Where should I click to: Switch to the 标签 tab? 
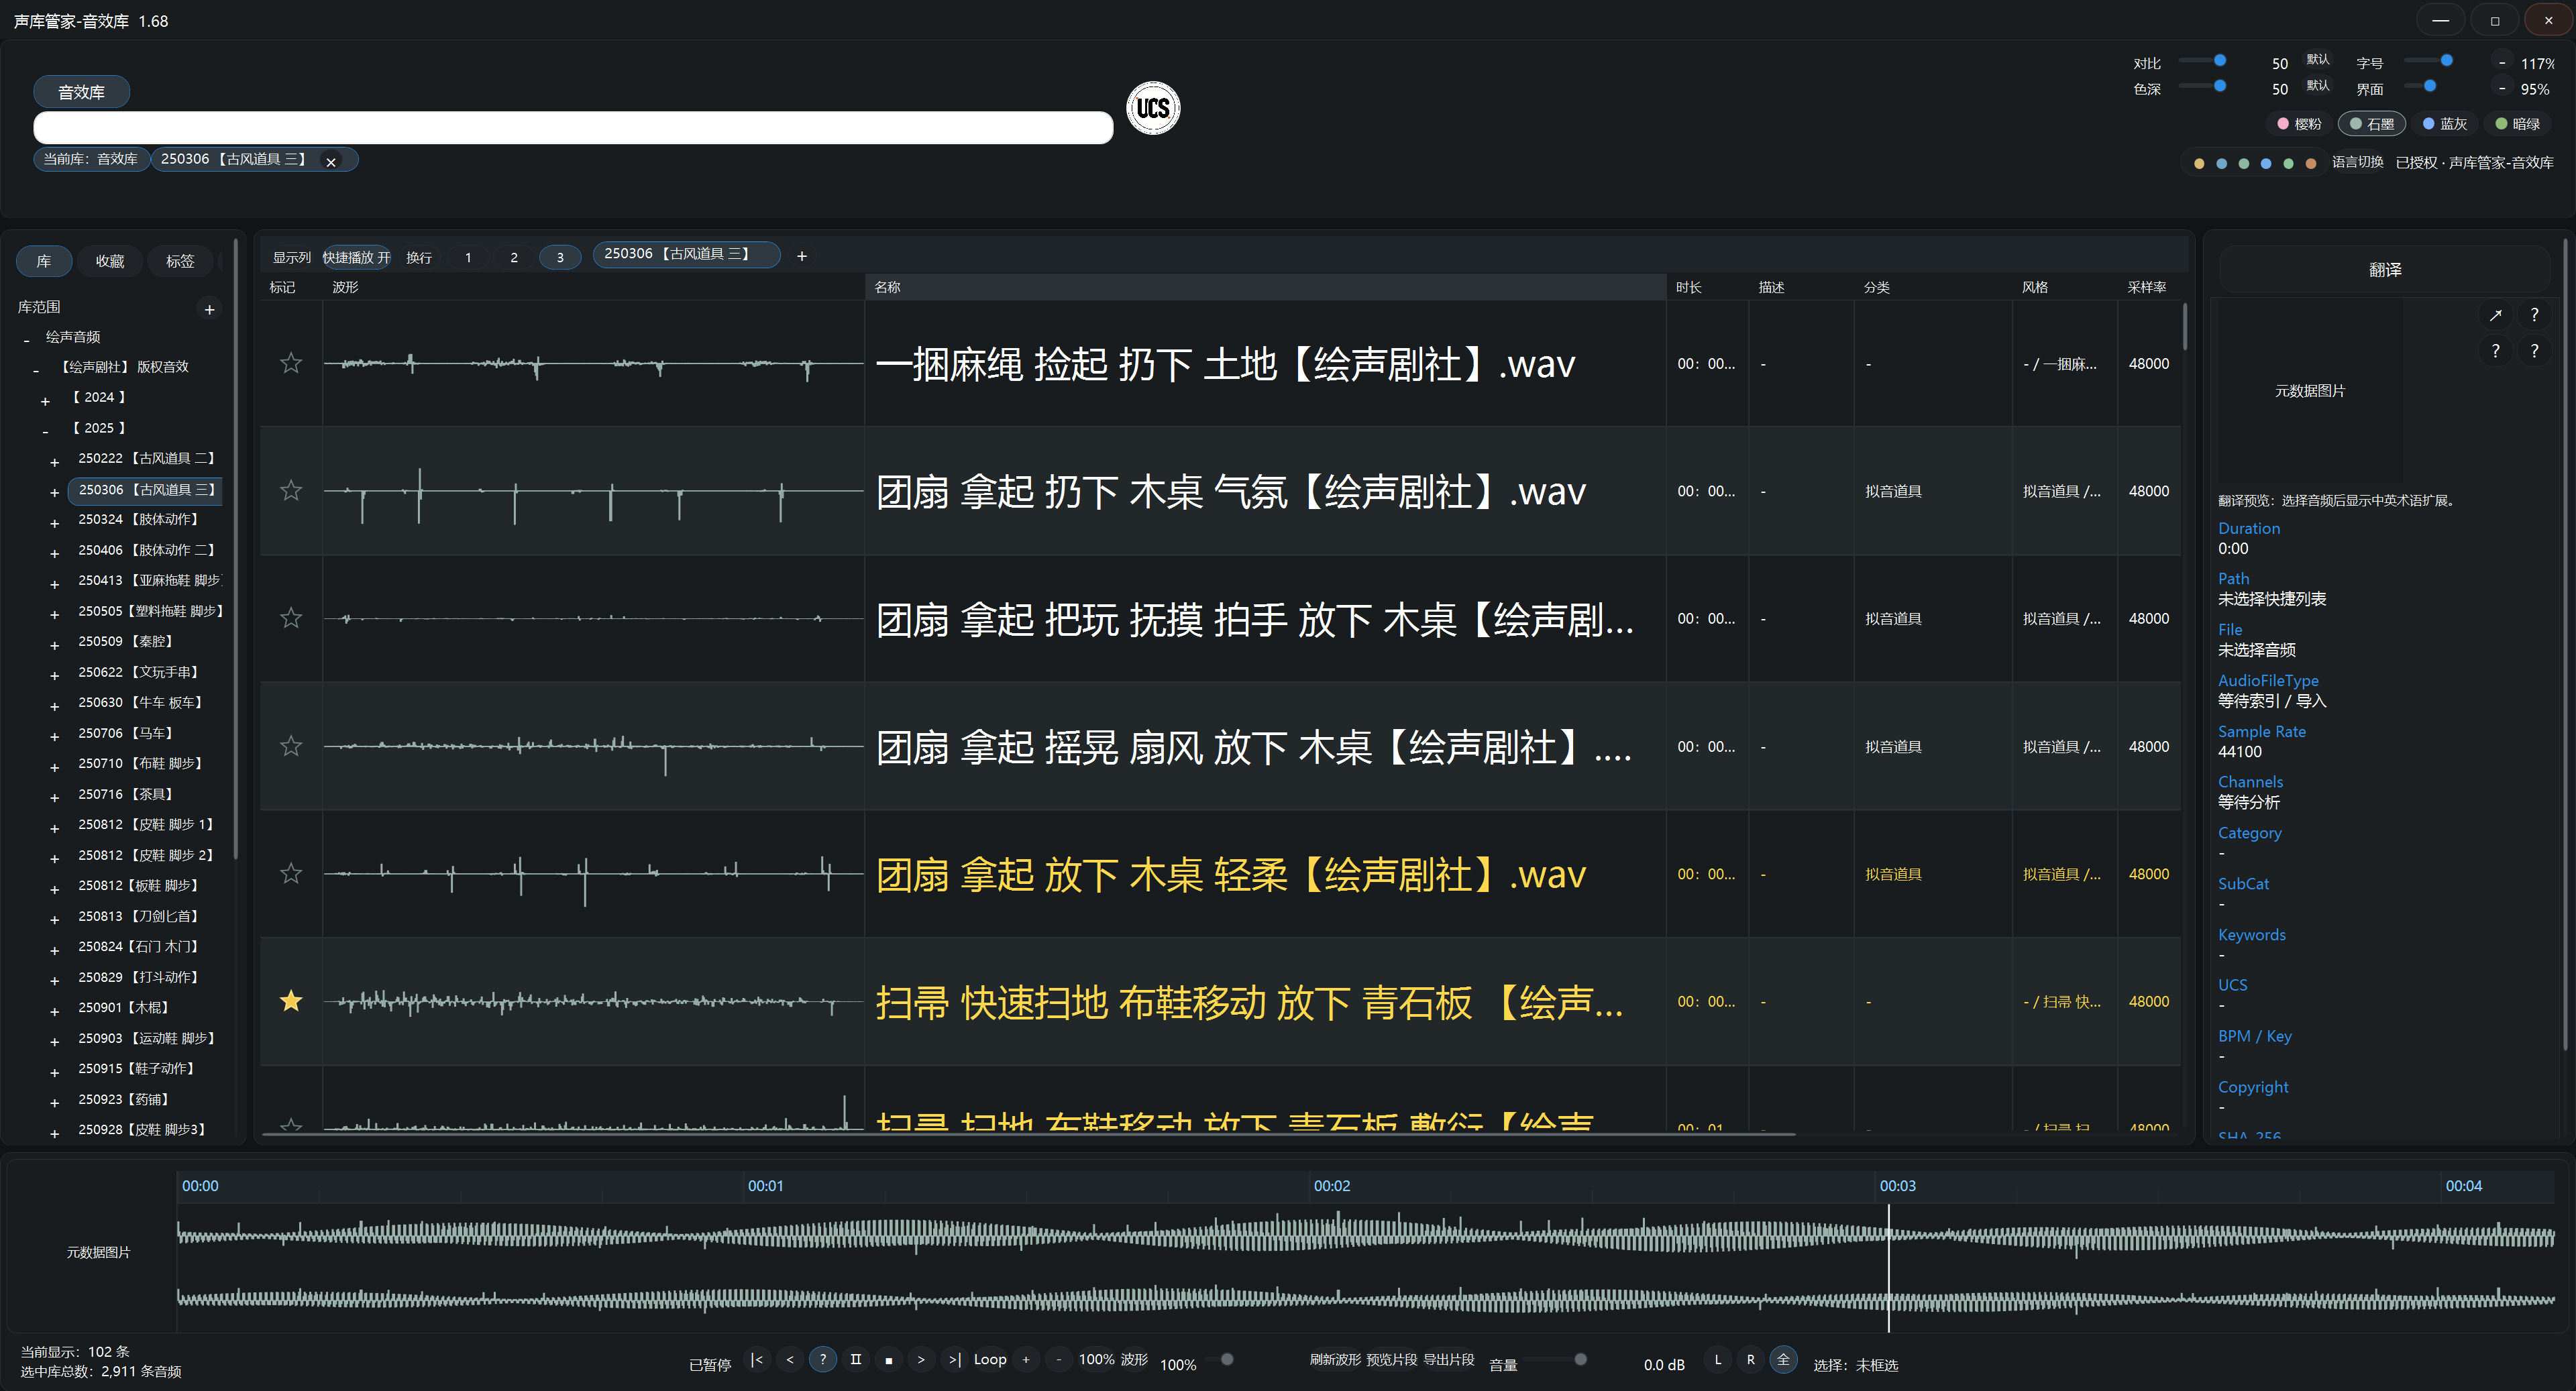coord(180,261)
